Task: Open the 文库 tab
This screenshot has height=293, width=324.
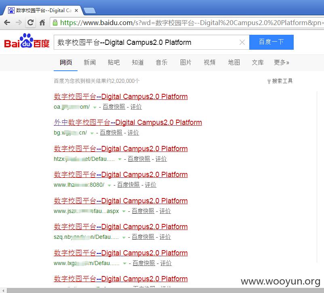Action: [x=258, y=62]
